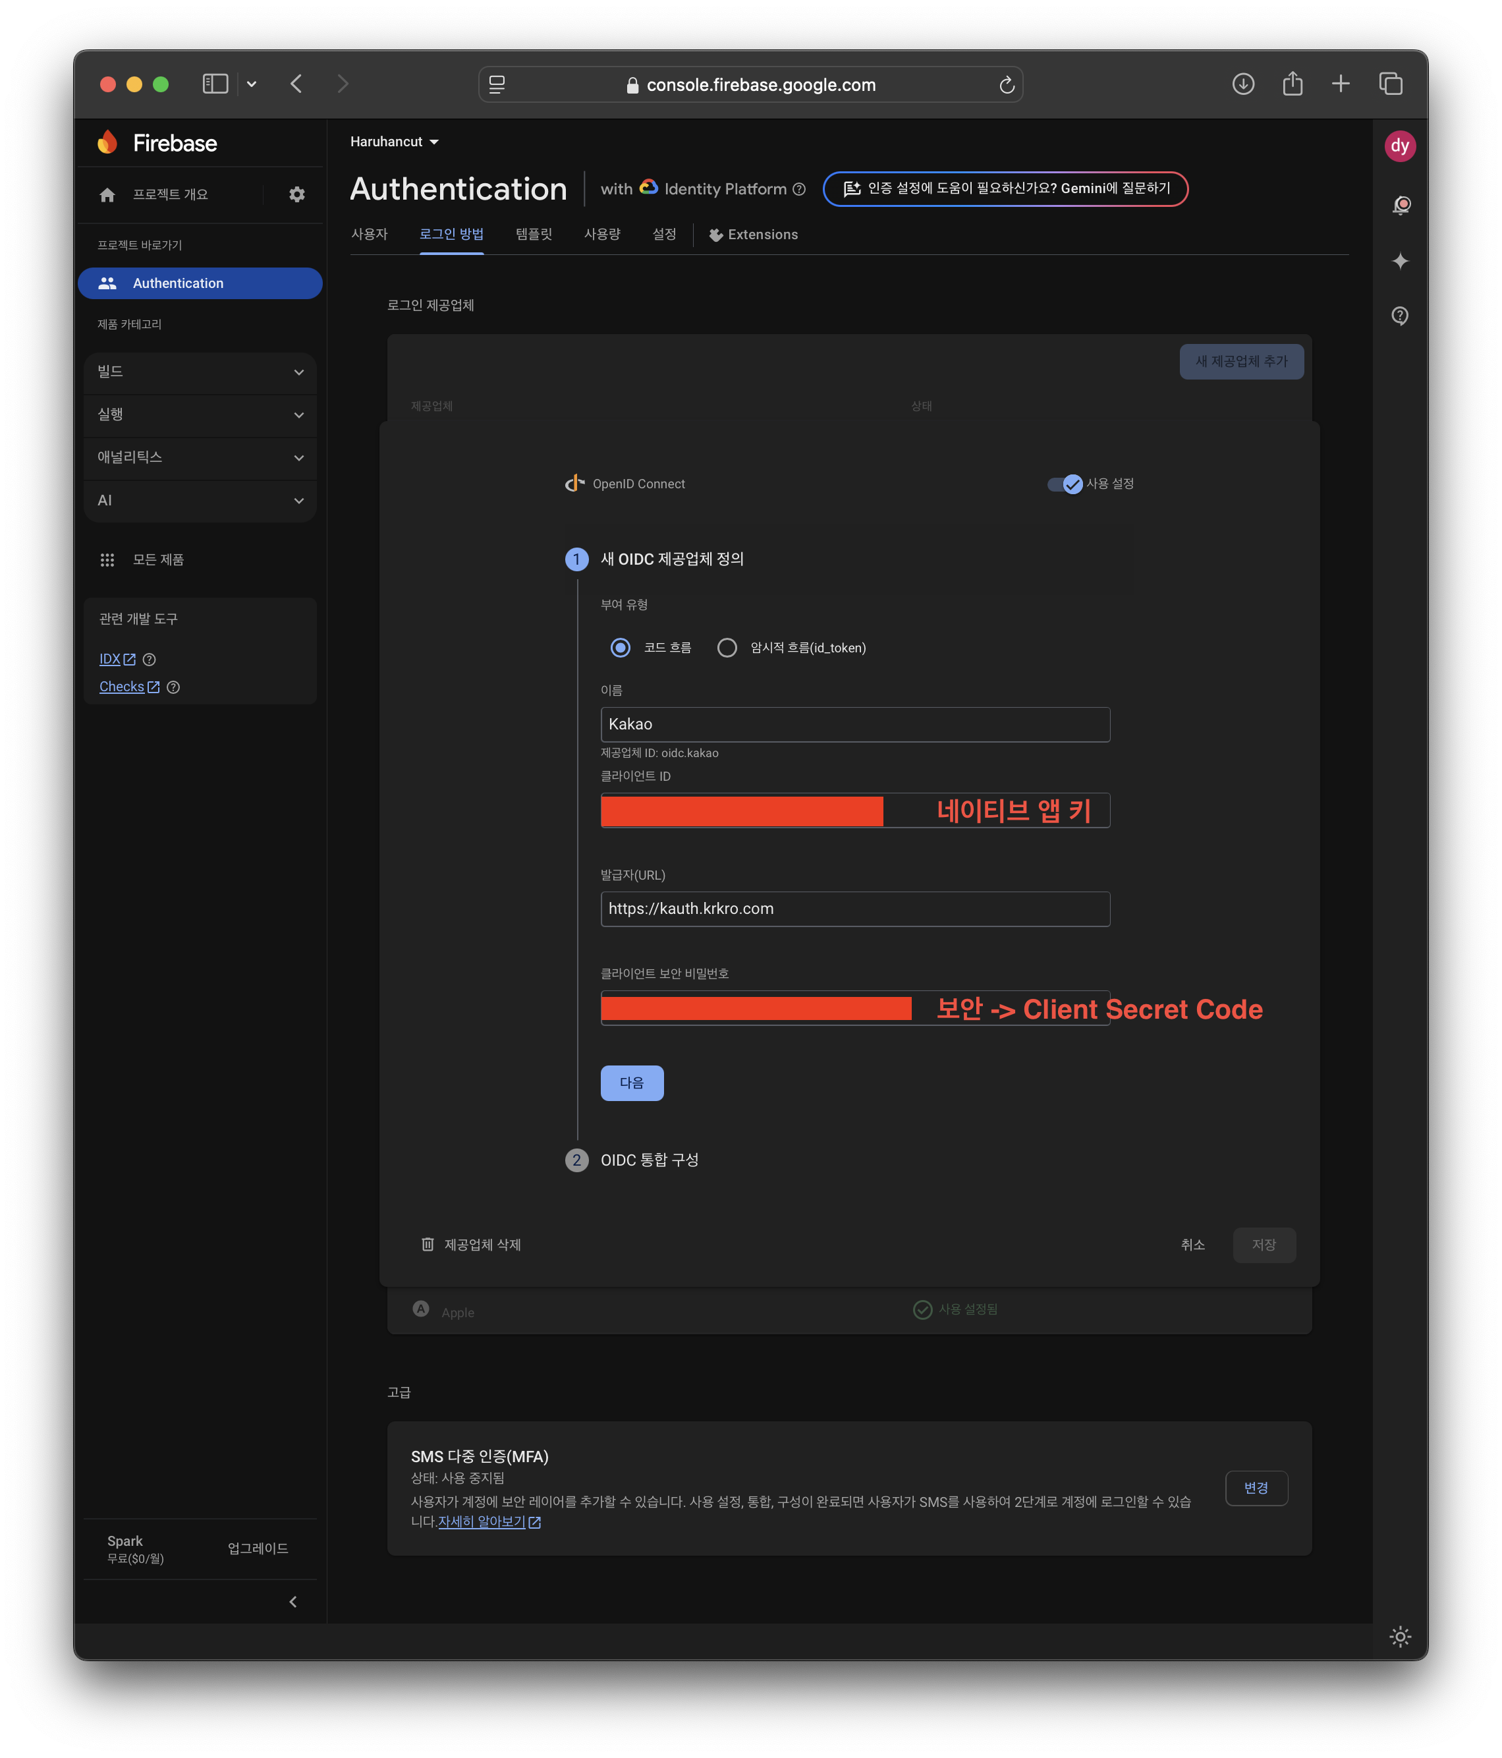Click OpenID Connect provider icon
This screenshot has height=1758, width=1502.
575,484
